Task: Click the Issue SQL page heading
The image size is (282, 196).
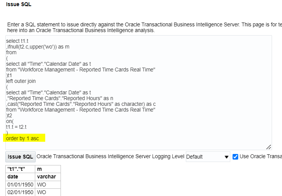Action: (x=19, y=4)
